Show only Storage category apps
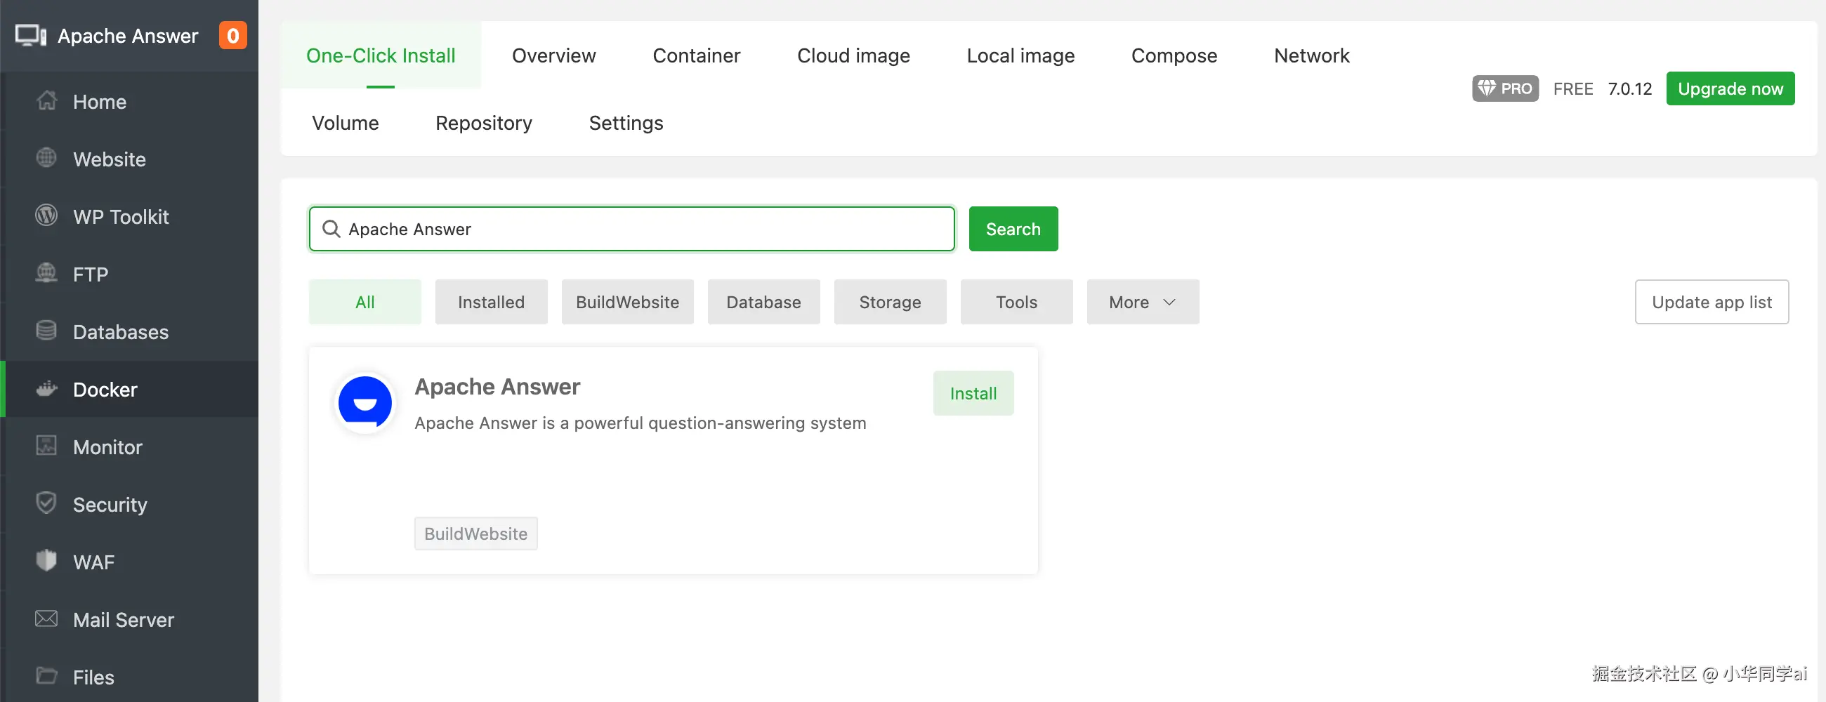 [x=890, y=303]
